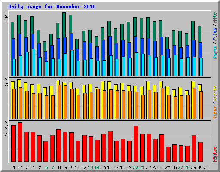Click the 5848 hits axis value
The image size is (220, 172).
[6, 17]
